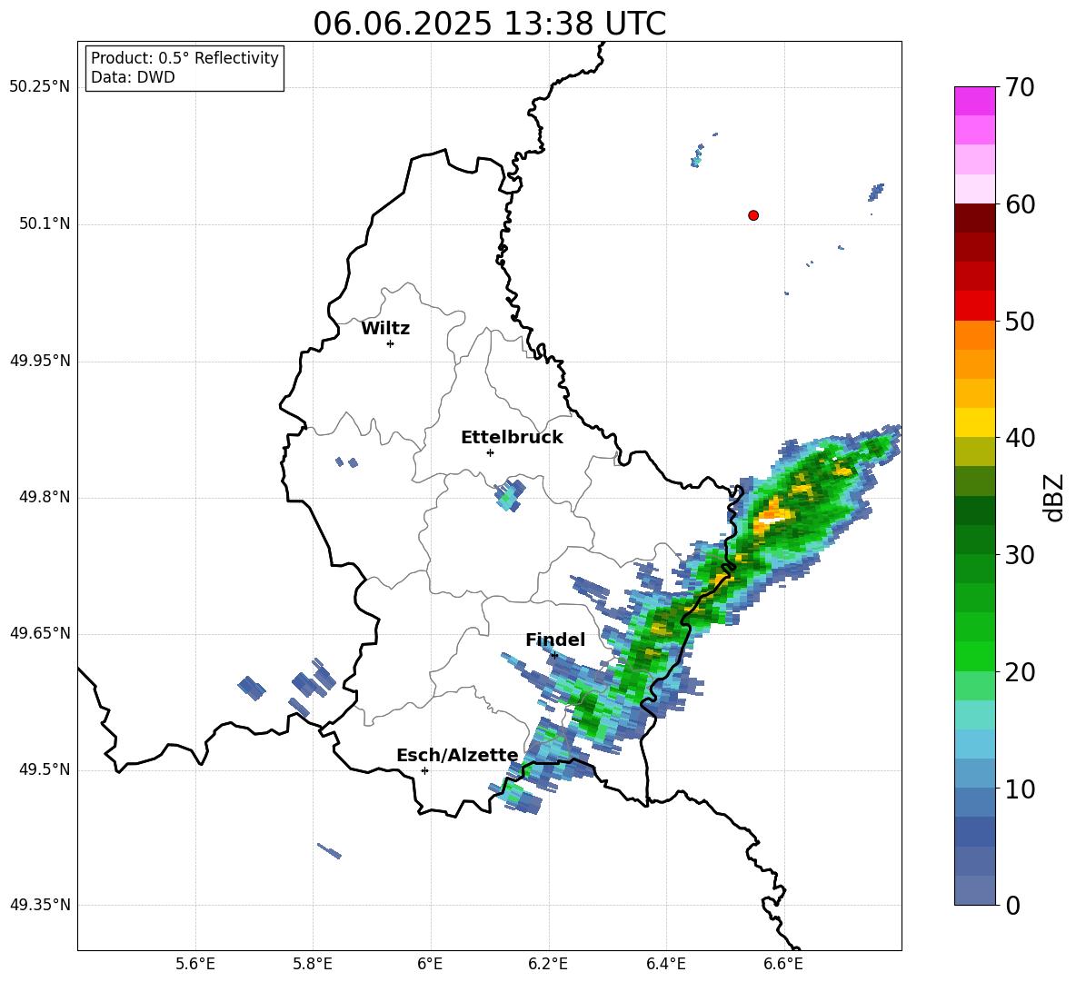Click the small radar echo south of Ettelbruck
Screen dimensions: 1076x982
[x=509, y=495]
